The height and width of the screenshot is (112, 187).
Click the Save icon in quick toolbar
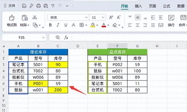(24, 6)
